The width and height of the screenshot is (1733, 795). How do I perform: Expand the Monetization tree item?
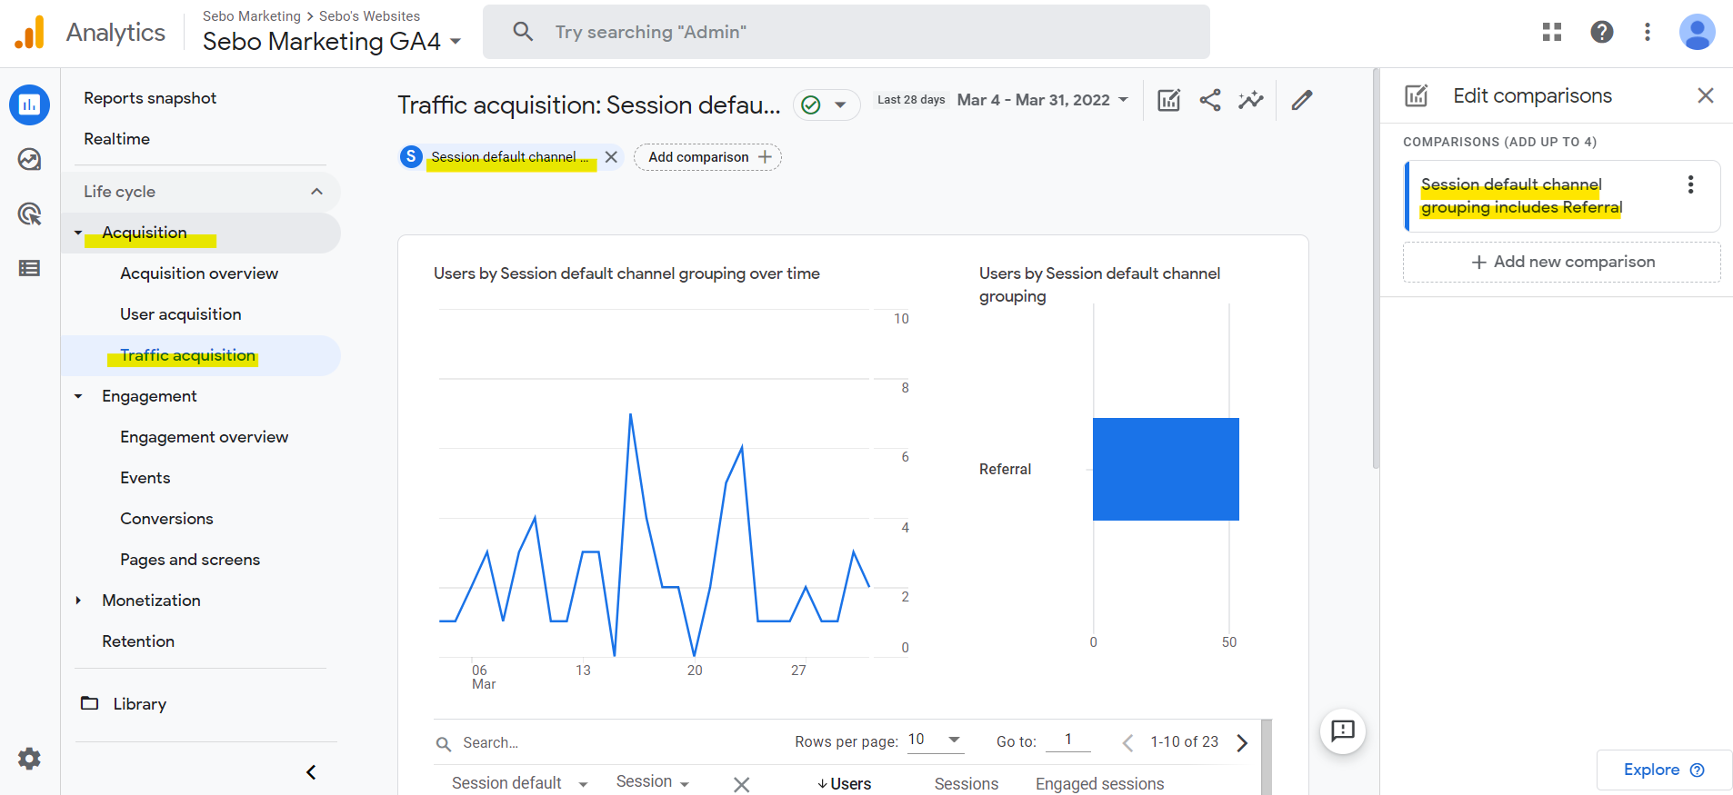coord(78,601)
